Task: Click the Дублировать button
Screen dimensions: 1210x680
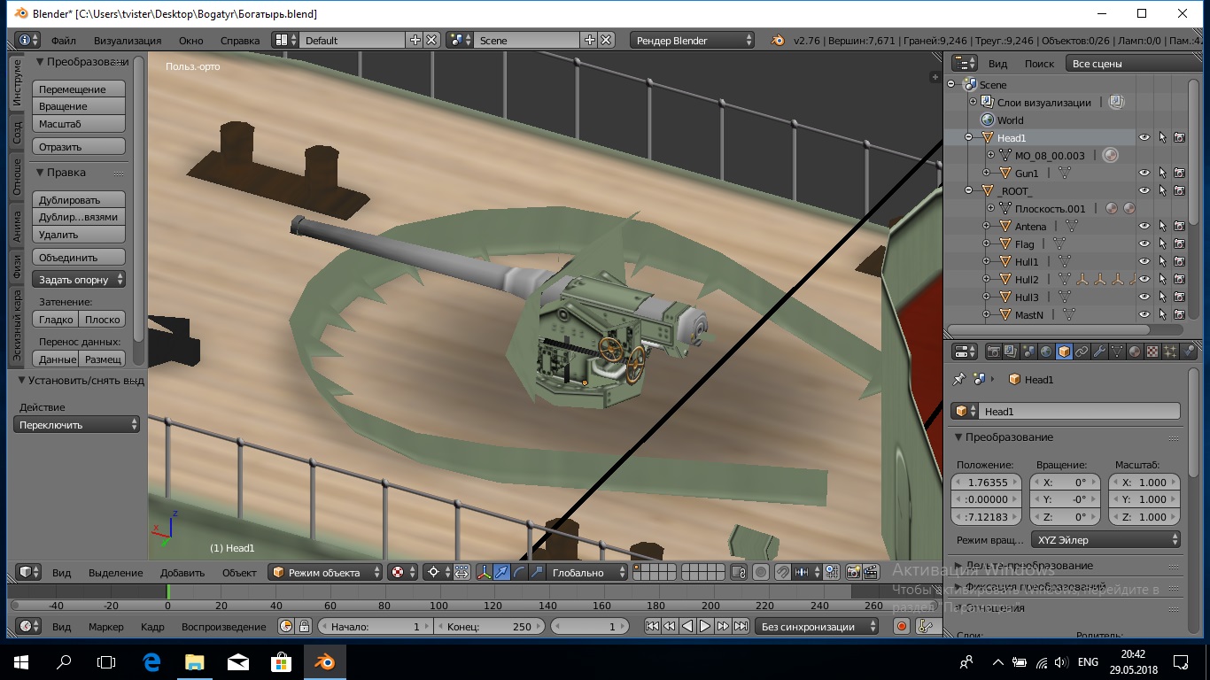Action: 79,200
